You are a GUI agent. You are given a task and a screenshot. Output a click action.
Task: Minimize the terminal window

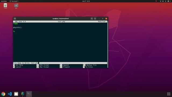pos(99,19)
